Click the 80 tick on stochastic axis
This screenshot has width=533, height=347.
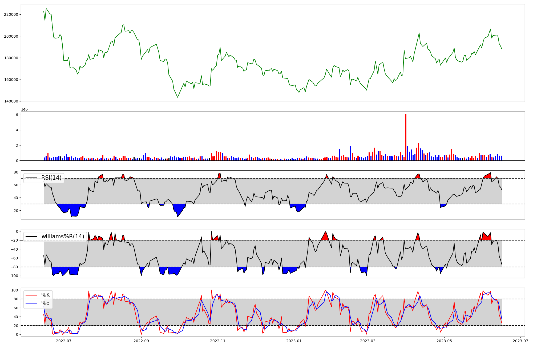pyautogui.click(x=16, y=299)
